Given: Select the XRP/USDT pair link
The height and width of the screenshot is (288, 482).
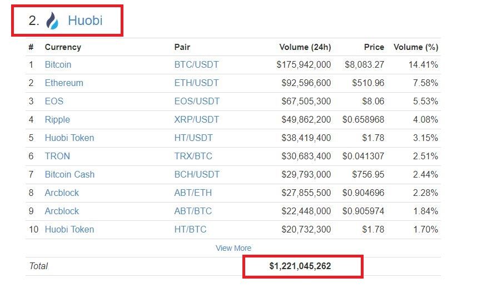Looking at the screenshot, I should coord(197,119).
